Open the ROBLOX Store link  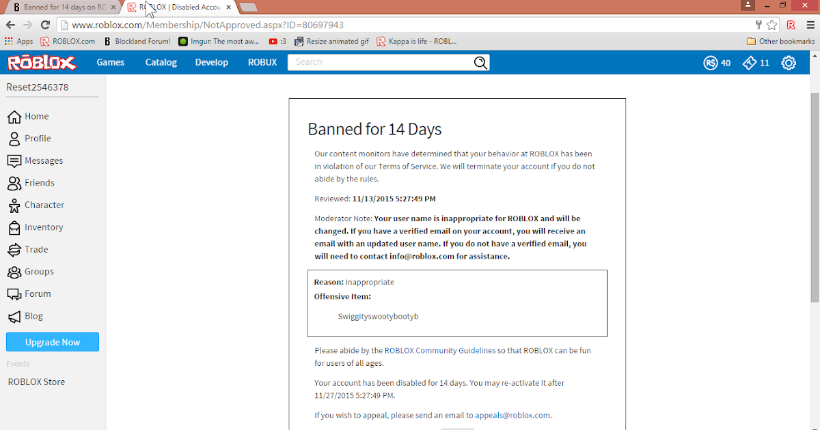36,382
